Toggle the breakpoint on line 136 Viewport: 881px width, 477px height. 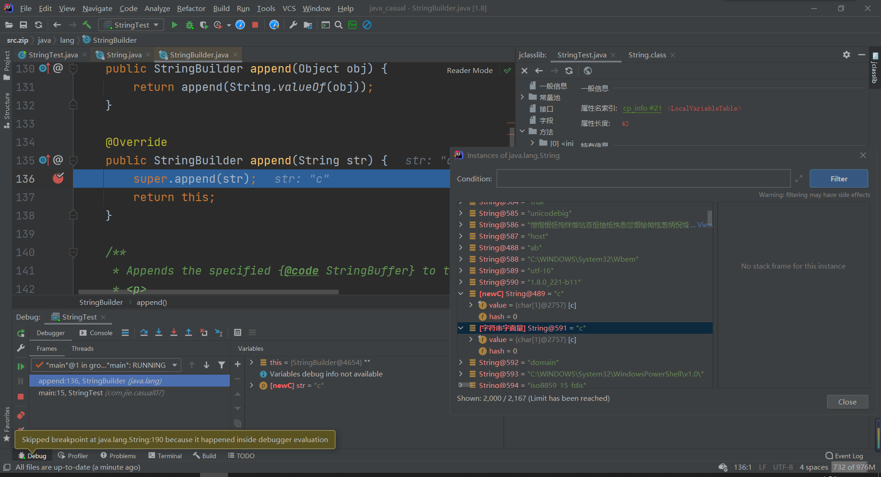58,178
